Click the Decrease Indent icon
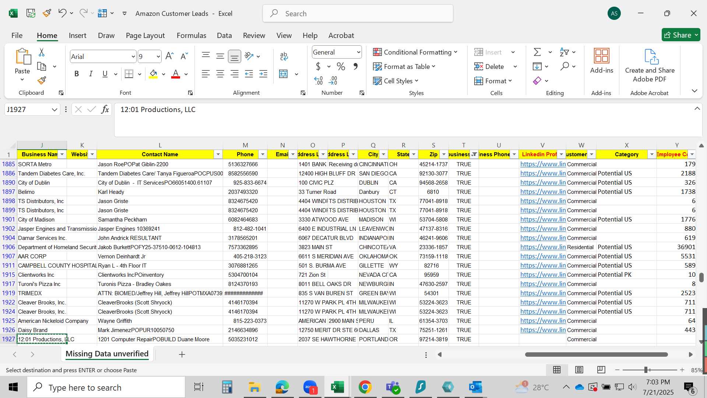 click(249, 74)
